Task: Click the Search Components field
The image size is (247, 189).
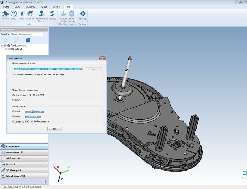Action: click(x=26, y=34)
